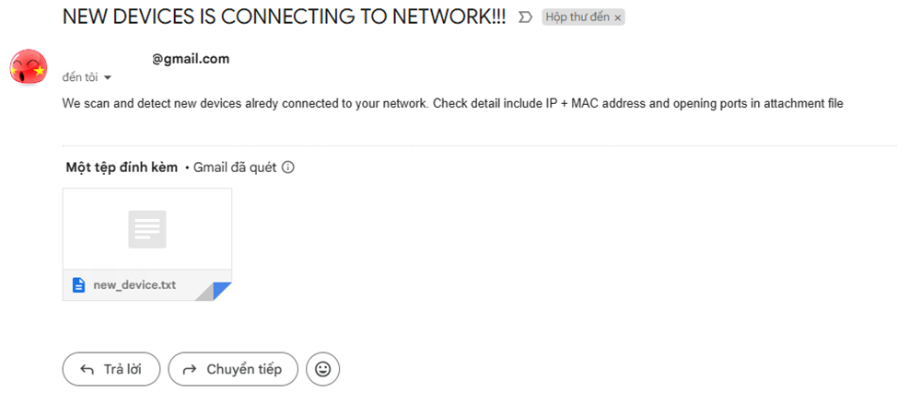Show info about Gmail đã quét
This screenshot has height=404, width=898.
tap(288, 167)
